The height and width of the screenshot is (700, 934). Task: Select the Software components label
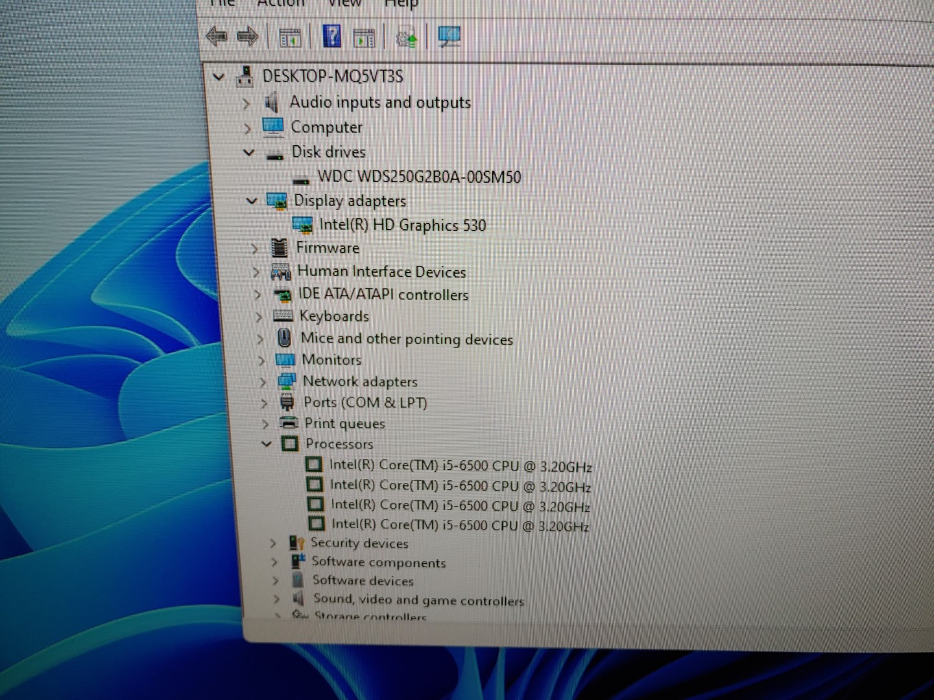click(379, 562)
